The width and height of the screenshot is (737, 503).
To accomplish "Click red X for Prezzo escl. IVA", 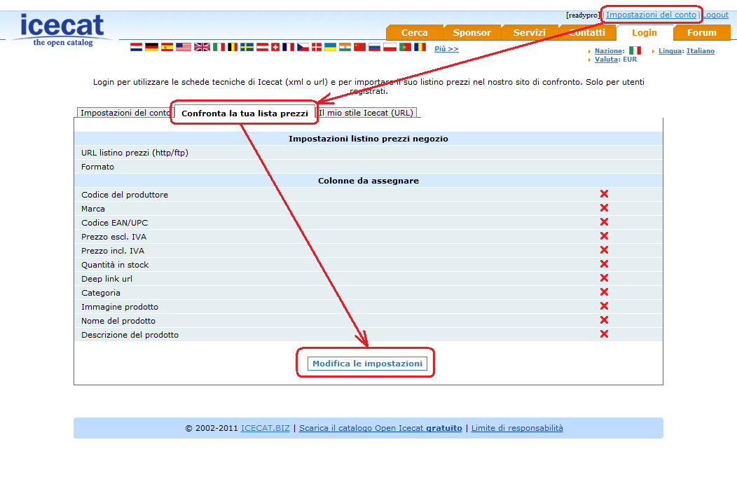I will [604, 236].
